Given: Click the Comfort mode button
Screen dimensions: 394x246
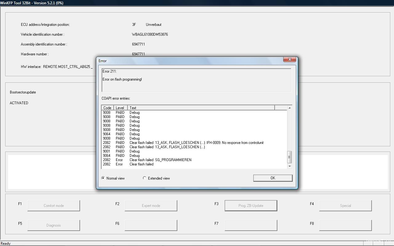Looking at the screenshot, I should 54,206.
